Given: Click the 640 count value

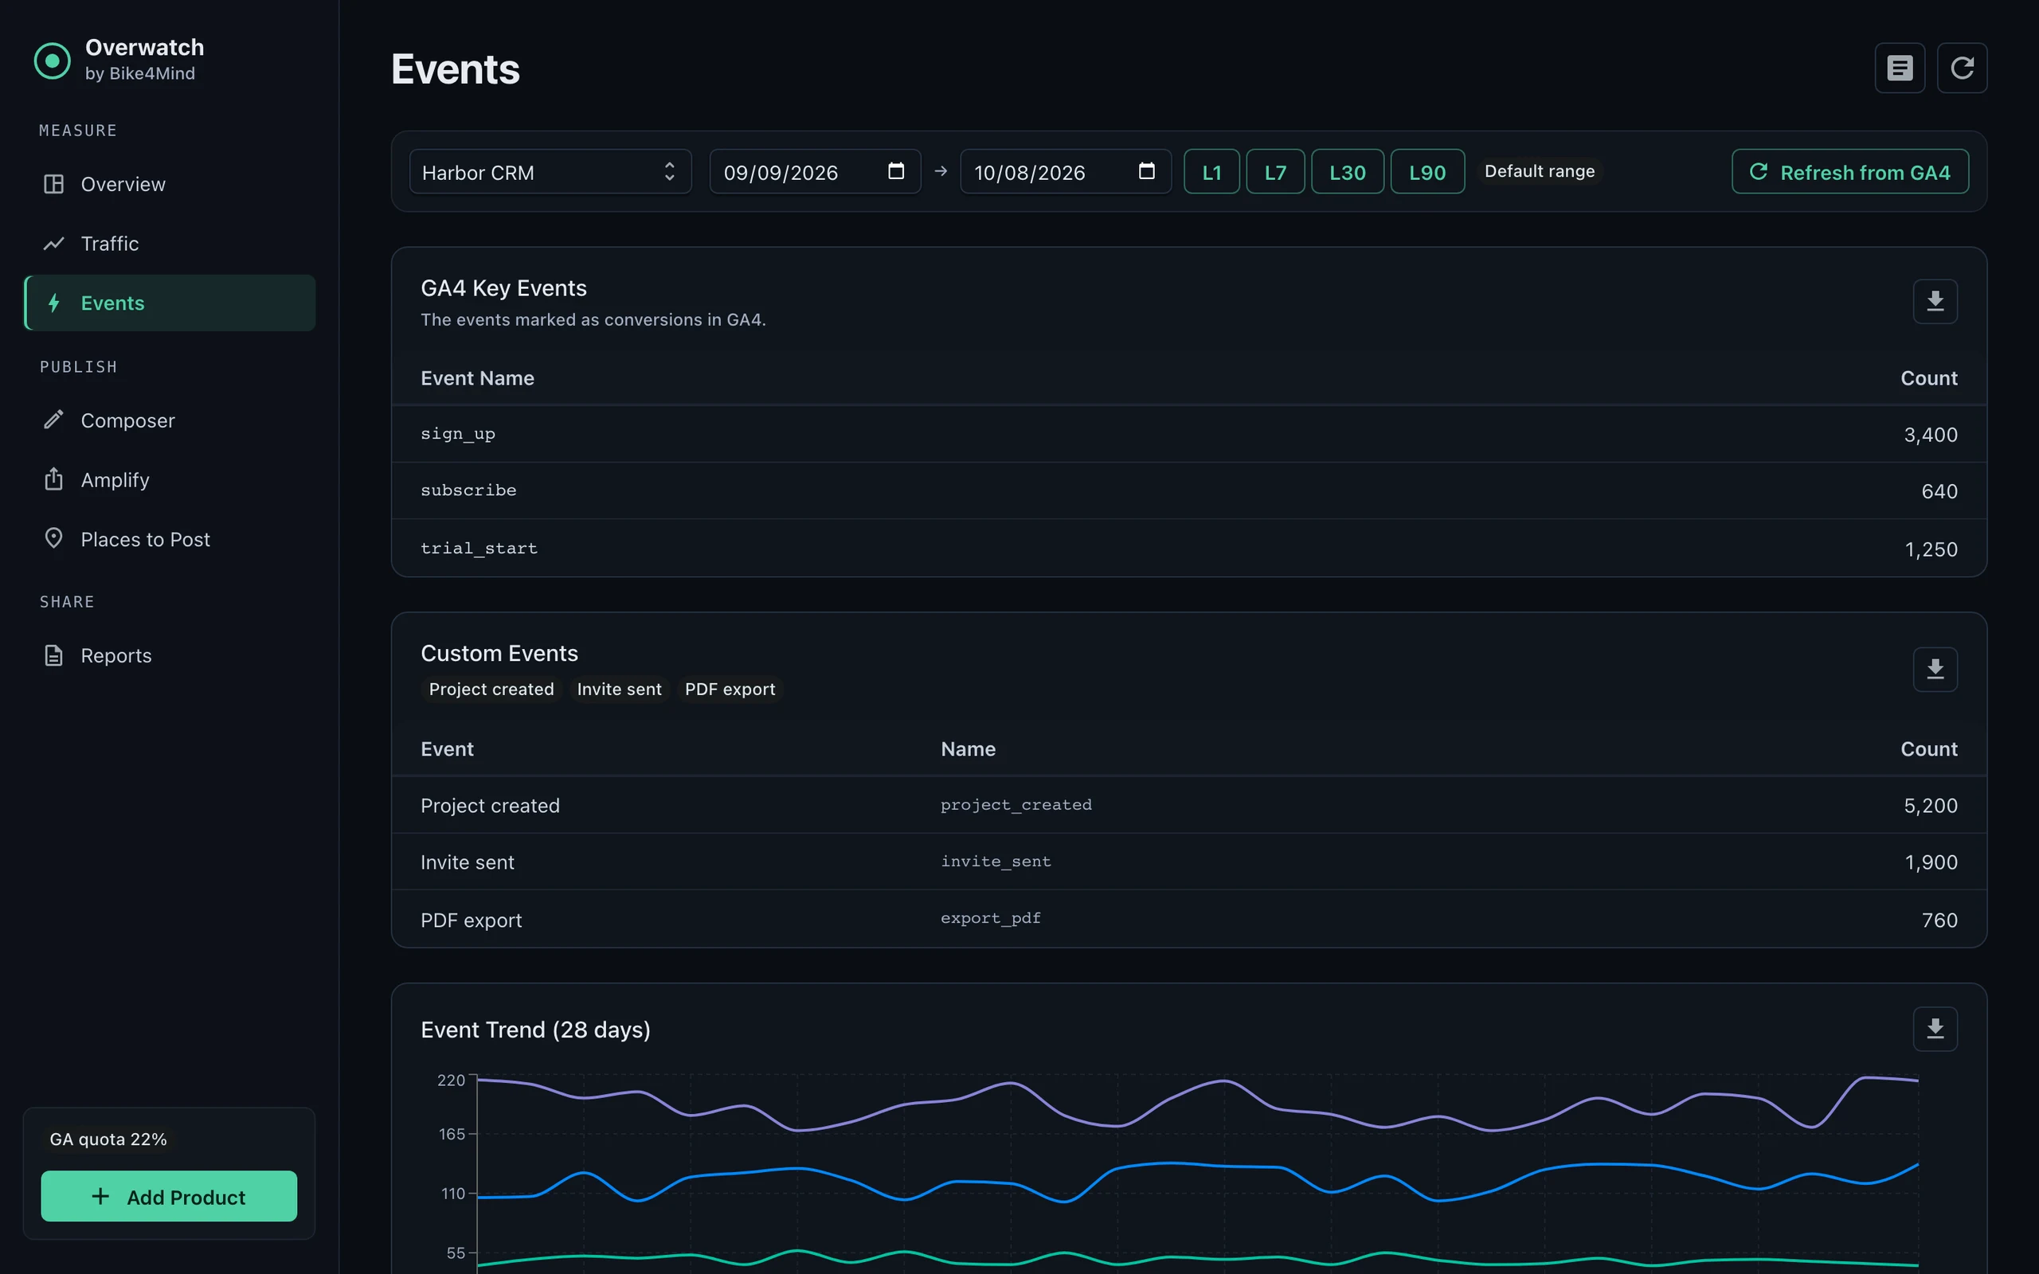Looking at the screenshot, I should coord(1939,491).
